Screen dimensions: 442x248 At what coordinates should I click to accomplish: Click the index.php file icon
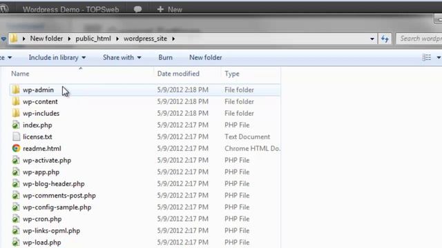pyautogui.click(x=16, y=125)
